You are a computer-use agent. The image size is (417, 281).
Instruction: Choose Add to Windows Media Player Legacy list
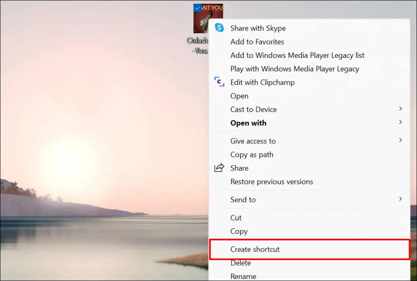309,55
